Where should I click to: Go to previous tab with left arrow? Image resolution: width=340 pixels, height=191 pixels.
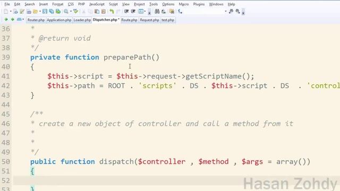tap(6, 20)
